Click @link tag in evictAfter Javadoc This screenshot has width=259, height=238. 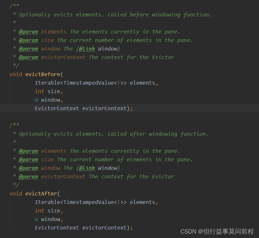(x=87, y=168)
